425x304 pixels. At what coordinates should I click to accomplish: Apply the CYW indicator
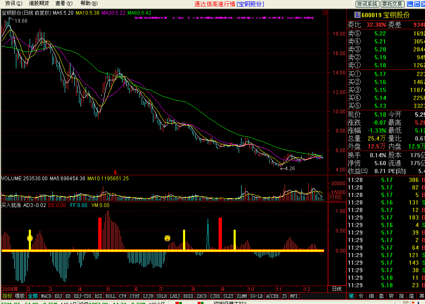[122, 296]
